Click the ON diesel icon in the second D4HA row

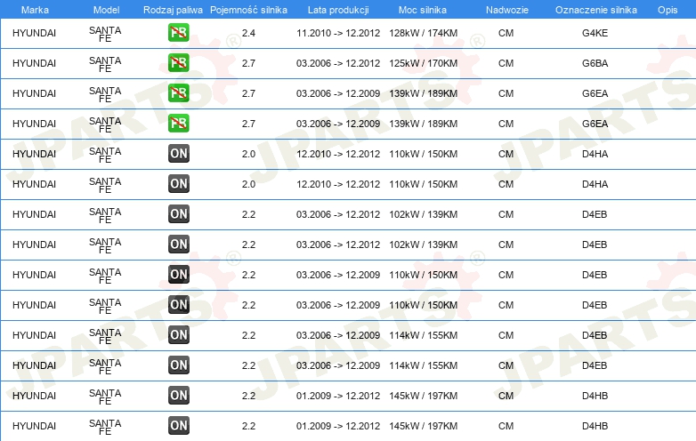tap(178, 184)
